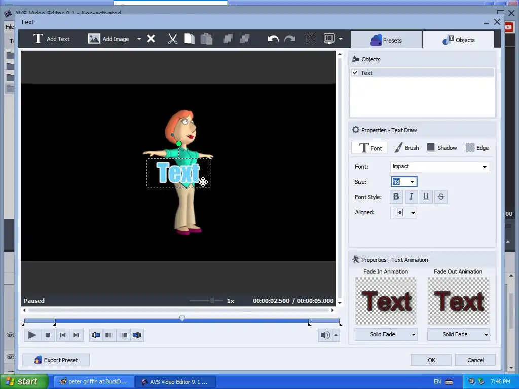Open the Add Image dropdown arrow
The height and width of the screenshot is (389, 519).
(x=139, y=39)
